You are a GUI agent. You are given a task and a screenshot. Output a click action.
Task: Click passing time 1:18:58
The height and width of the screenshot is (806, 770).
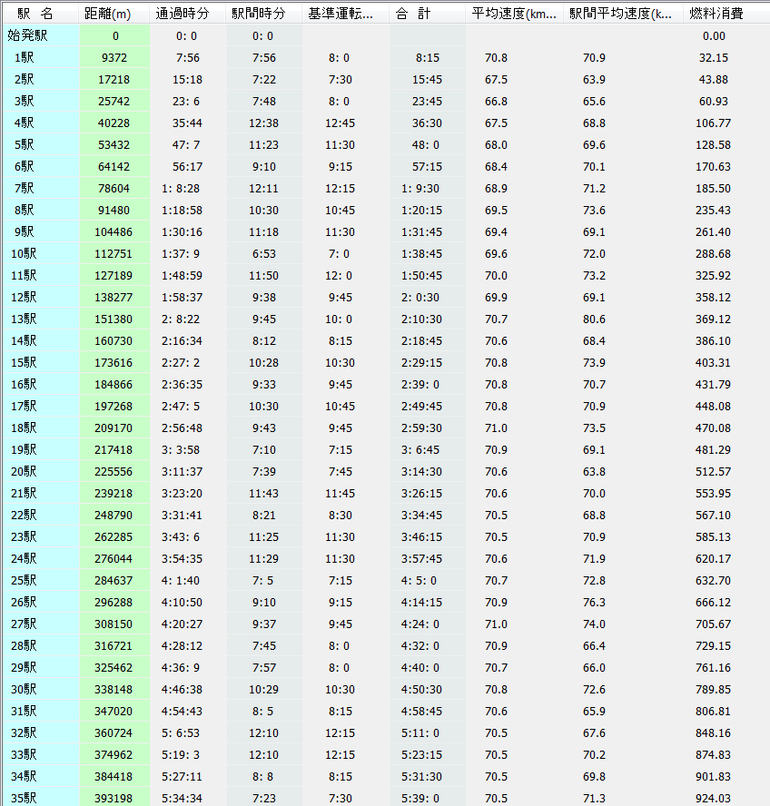coord(183,210)
